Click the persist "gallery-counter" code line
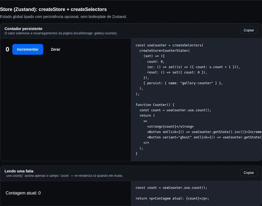This screenshot has height=206, width=262. coord(183,83)
